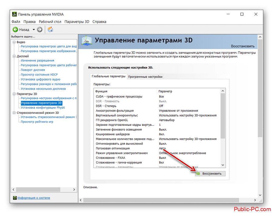
Task: Switch to Программные настройки tab
Action: click(x=145, y=77)
